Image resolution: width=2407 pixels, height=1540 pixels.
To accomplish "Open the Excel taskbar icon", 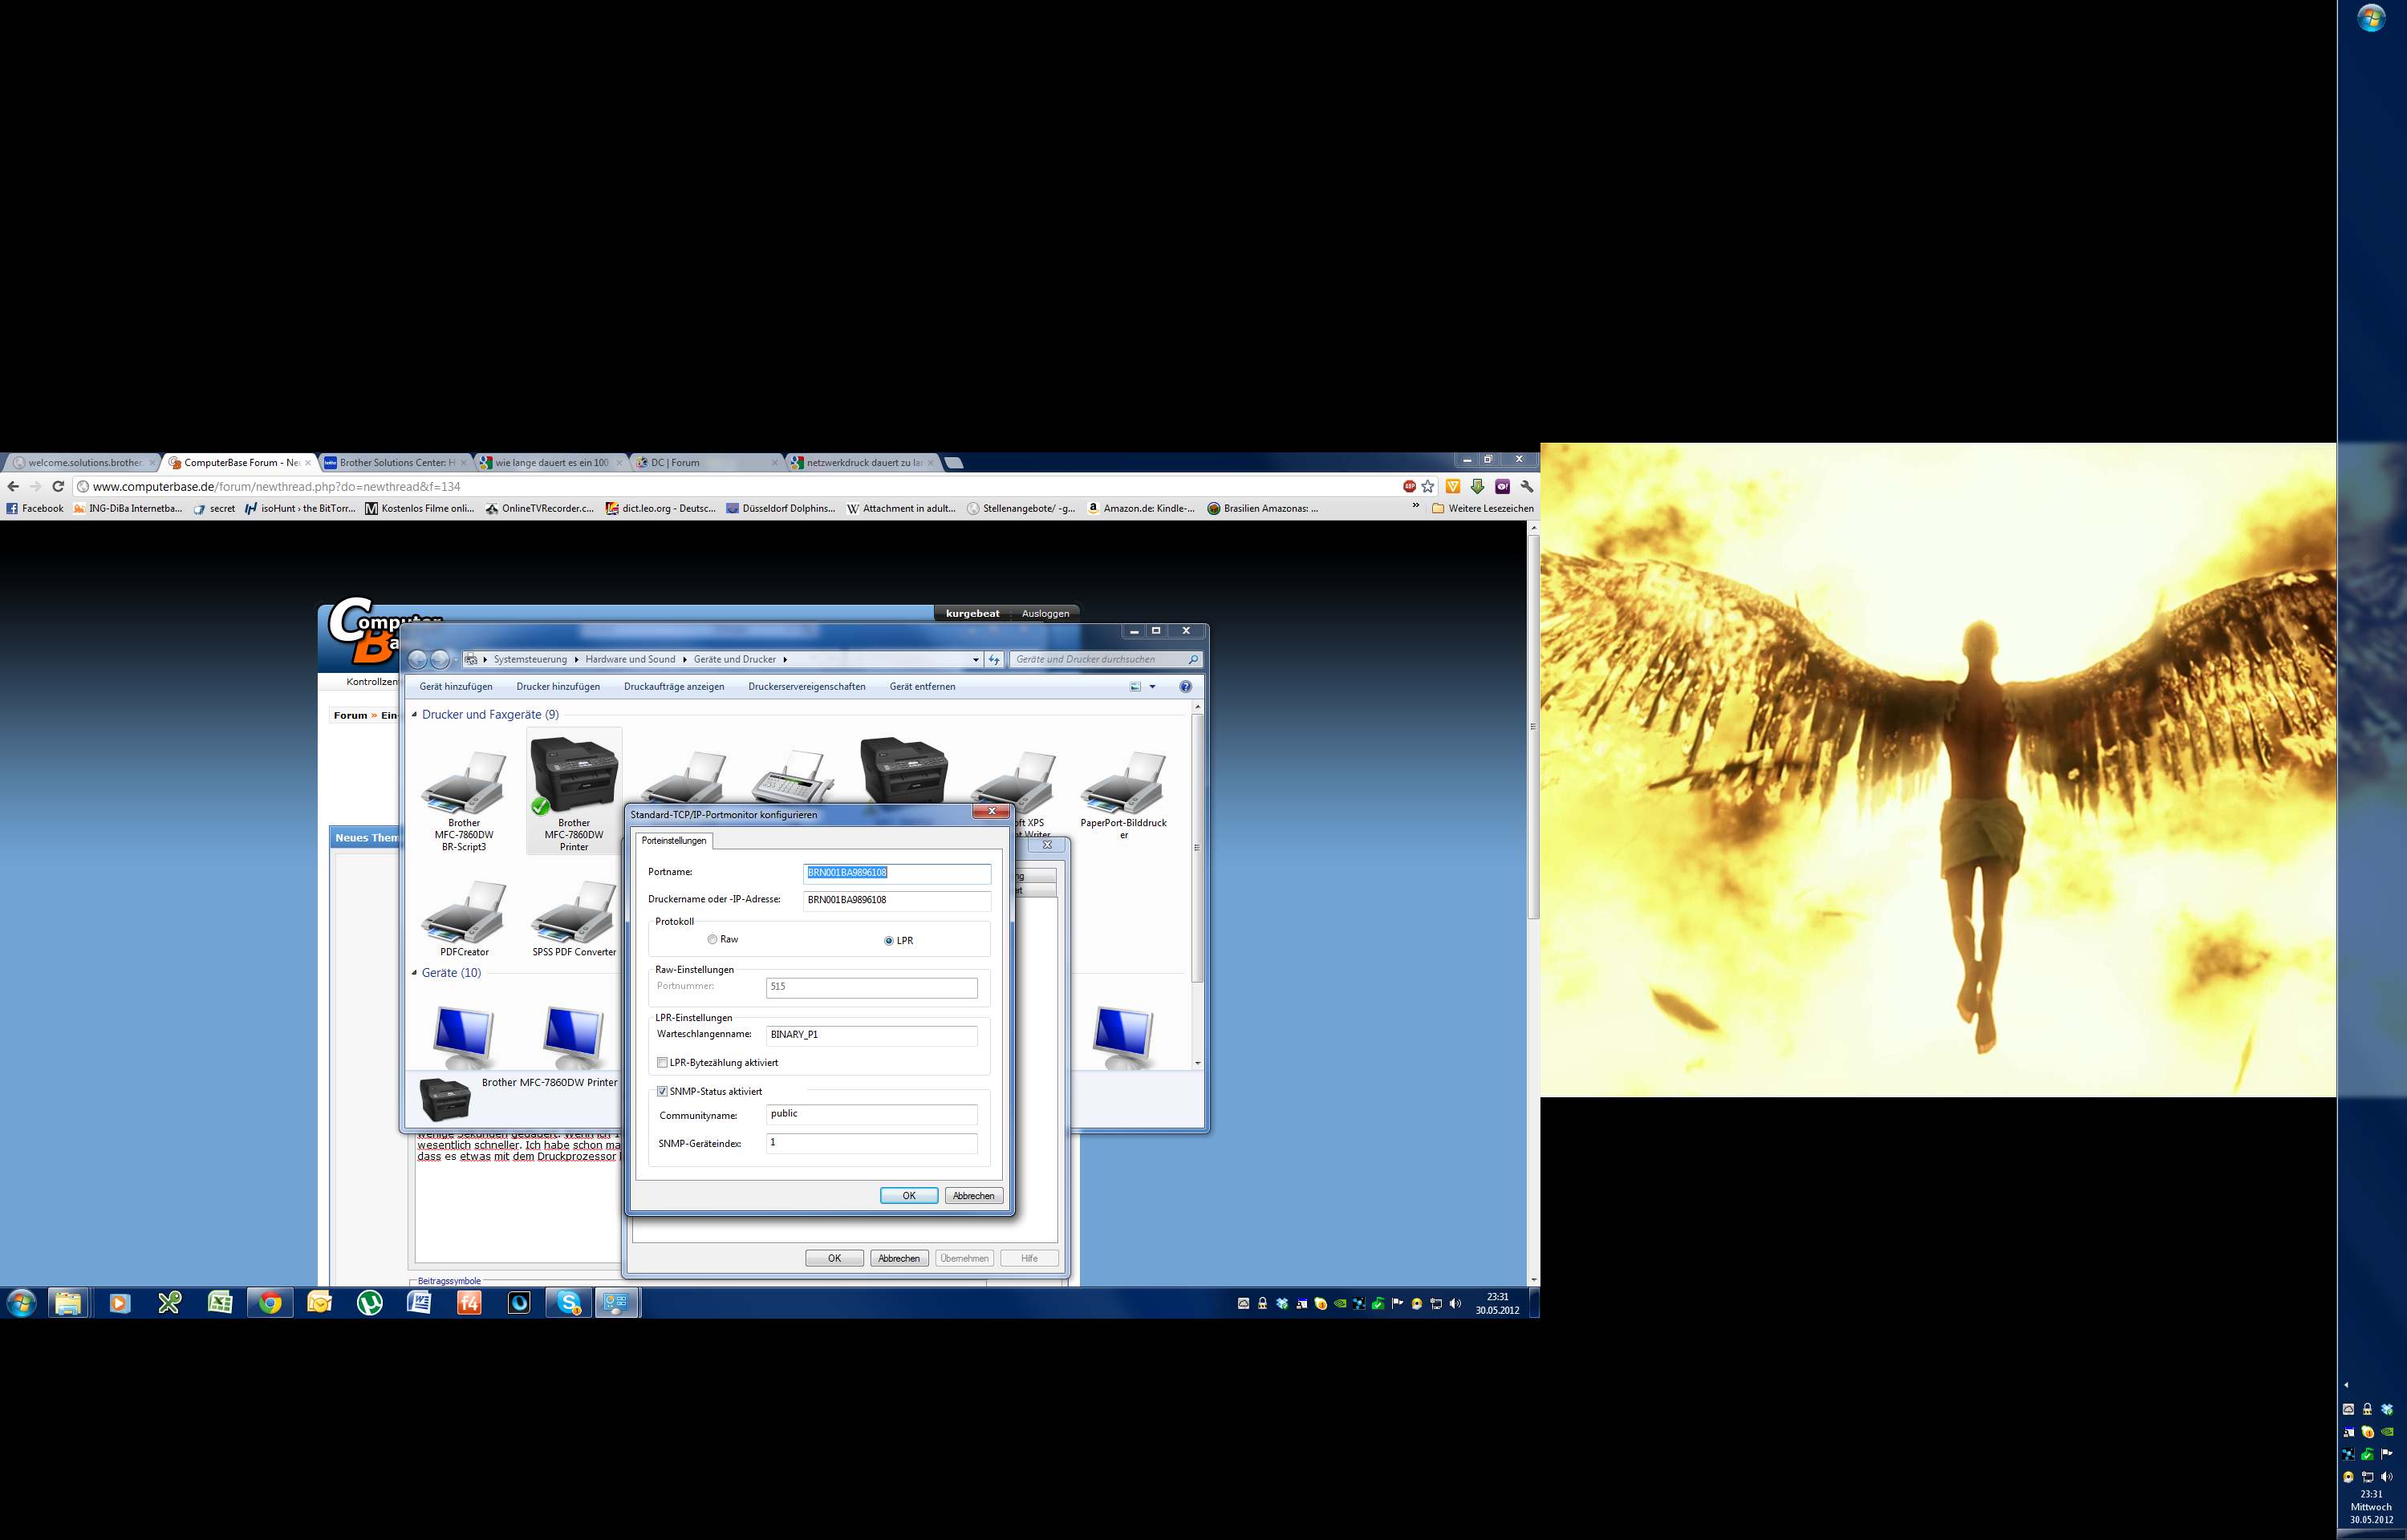I will coord(220,1303).
